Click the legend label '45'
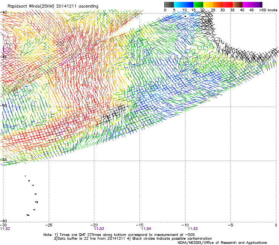 (x=251, y=10)
